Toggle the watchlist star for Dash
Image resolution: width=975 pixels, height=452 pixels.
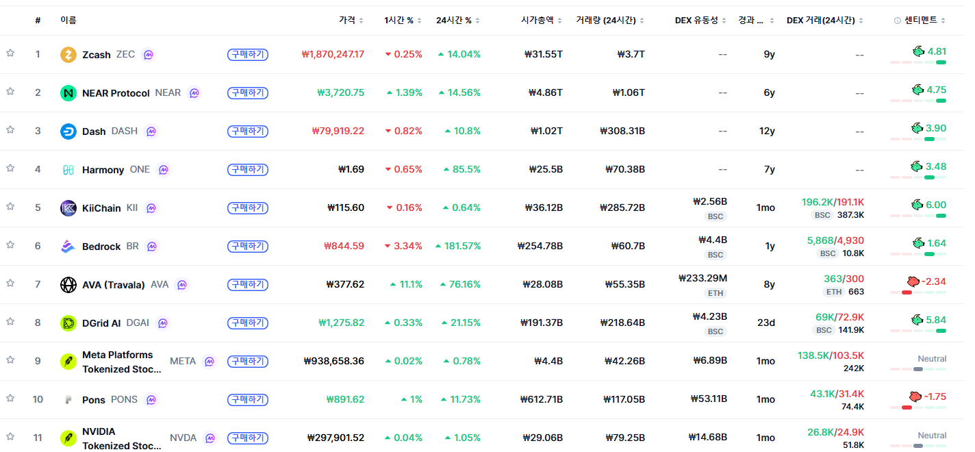(10, 130)
